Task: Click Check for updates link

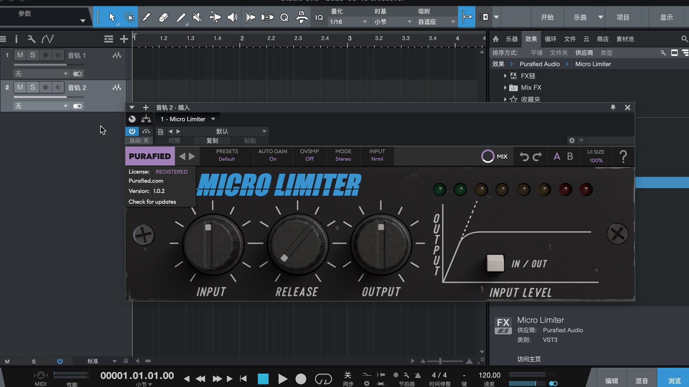Action: [152, 202]
